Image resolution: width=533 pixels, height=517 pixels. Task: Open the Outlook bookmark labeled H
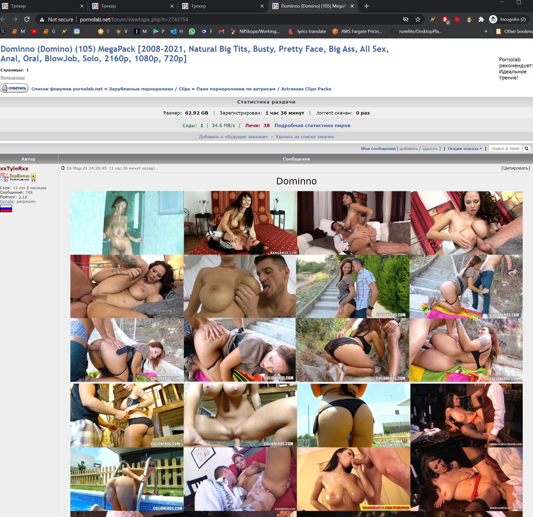177,31
